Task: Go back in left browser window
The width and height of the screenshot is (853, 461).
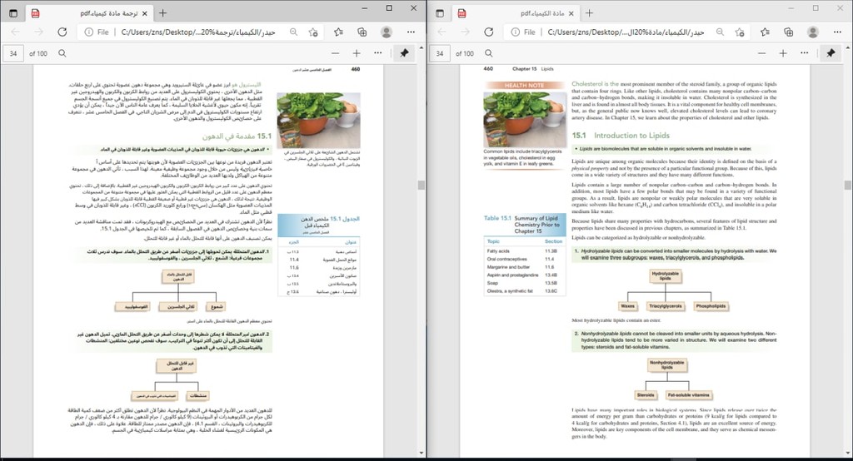Action: [15, 32]
